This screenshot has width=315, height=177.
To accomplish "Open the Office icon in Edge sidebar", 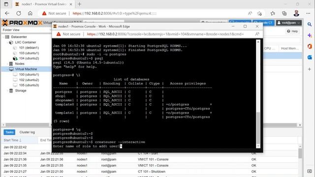I will (310, 46).
